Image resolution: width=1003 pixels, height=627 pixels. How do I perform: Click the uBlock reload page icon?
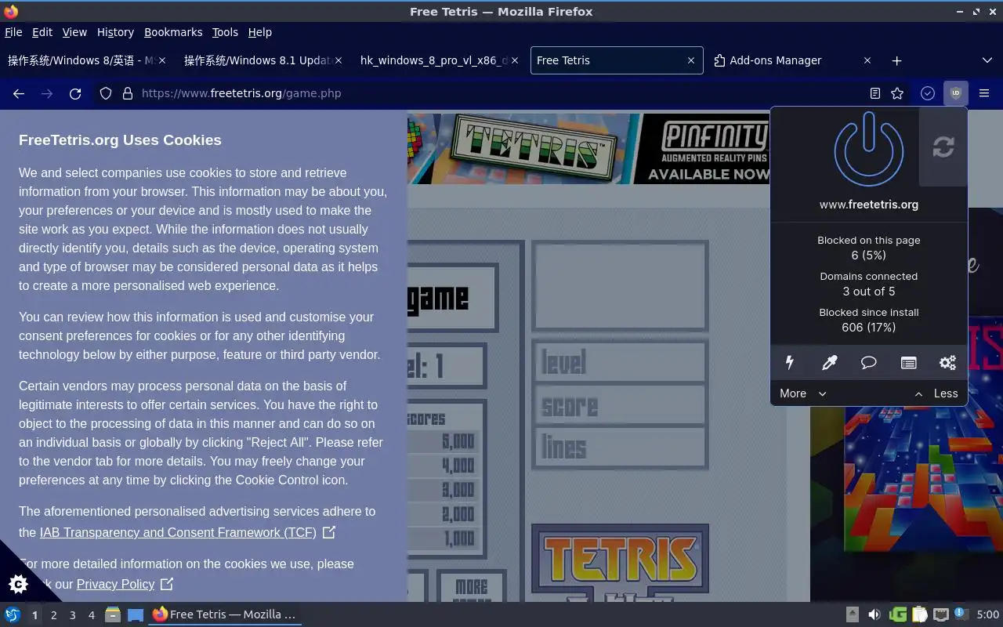(943, 147)
